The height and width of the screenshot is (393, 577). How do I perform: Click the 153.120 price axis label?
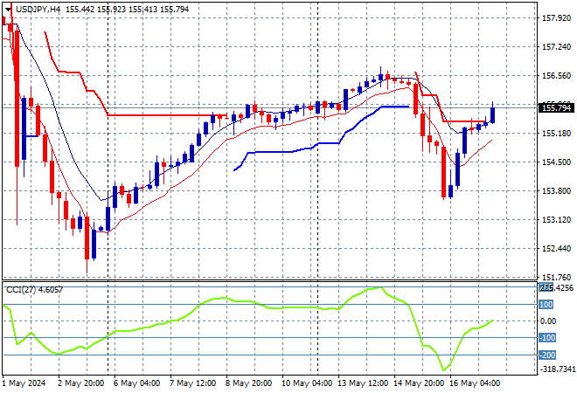pos(556,219)
